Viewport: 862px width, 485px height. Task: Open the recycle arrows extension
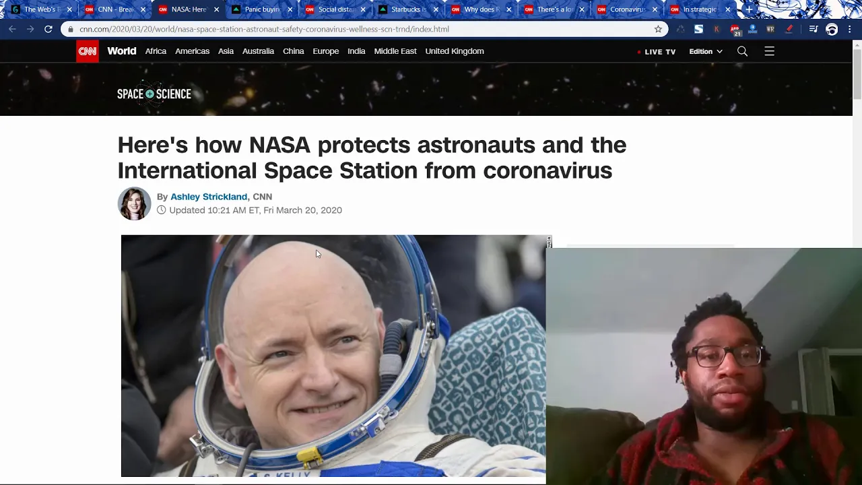click(680, 29)
